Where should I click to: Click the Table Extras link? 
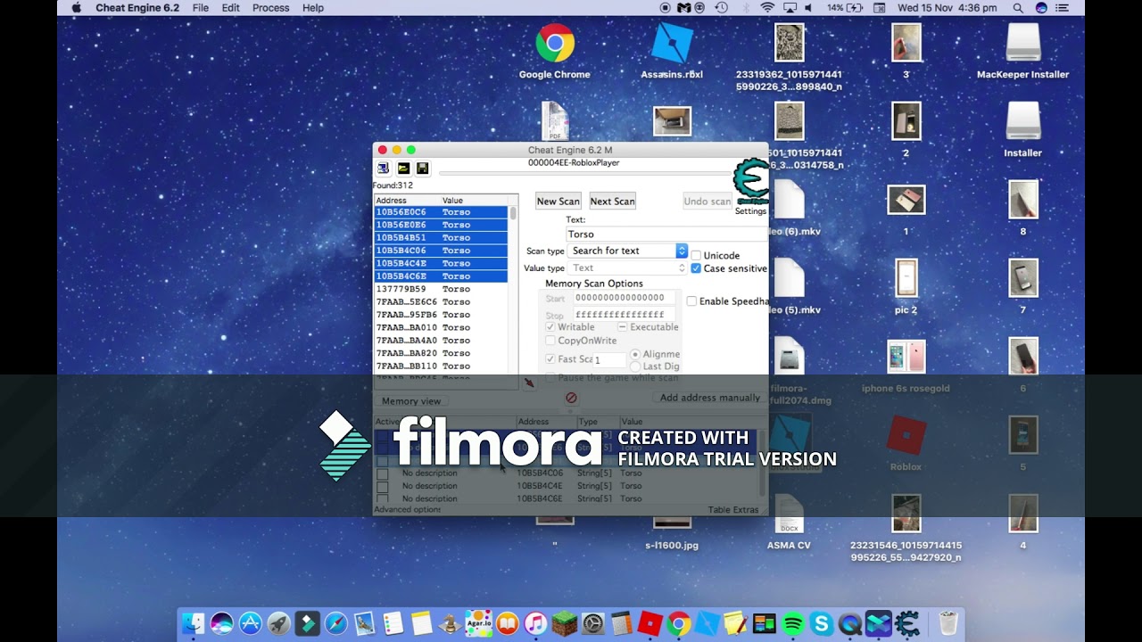pyautogui.click(x=732, y=510)
